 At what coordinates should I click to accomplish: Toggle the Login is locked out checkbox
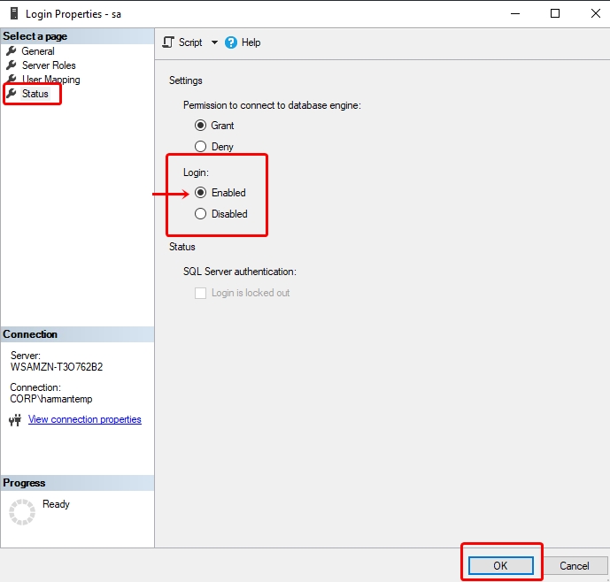[x=200, y=293]
